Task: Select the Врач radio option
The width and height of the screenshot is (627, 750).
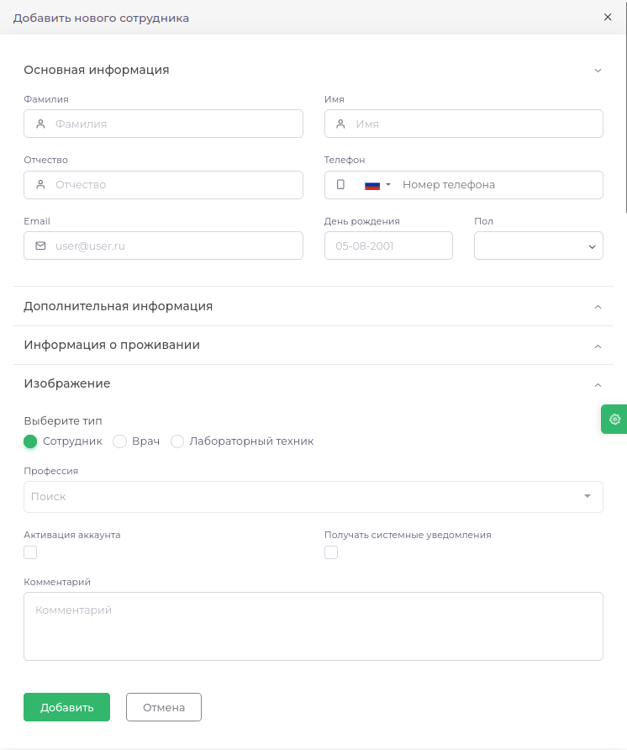Action: (x=119, y=441)
